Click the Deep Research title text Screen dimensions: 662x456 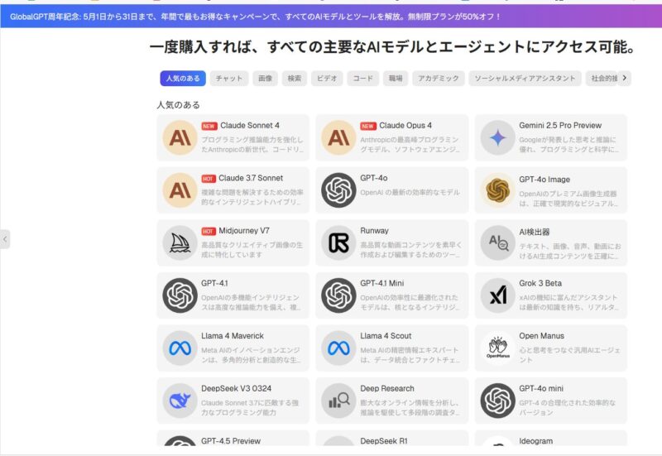click(387, 388)
